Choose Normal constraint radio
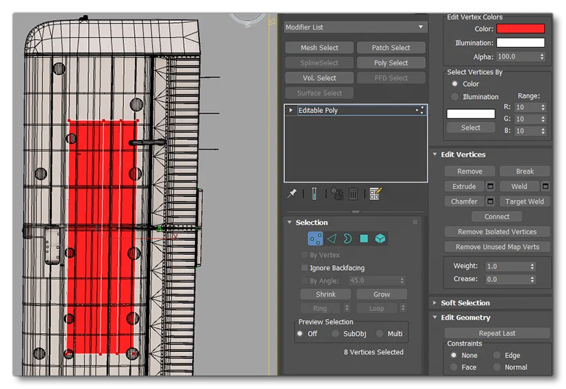Screen dimensions: 566x389 point(497,367)
